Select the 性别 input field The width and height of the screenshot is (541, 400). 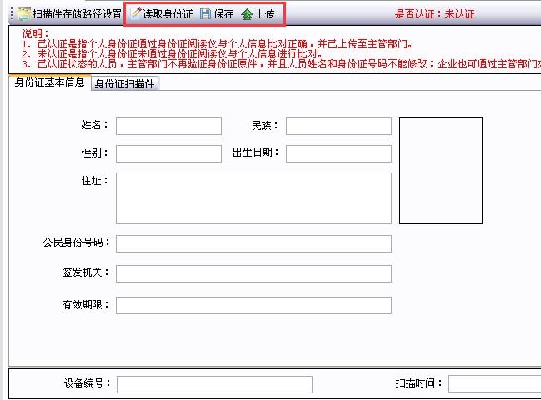point(168,153)
